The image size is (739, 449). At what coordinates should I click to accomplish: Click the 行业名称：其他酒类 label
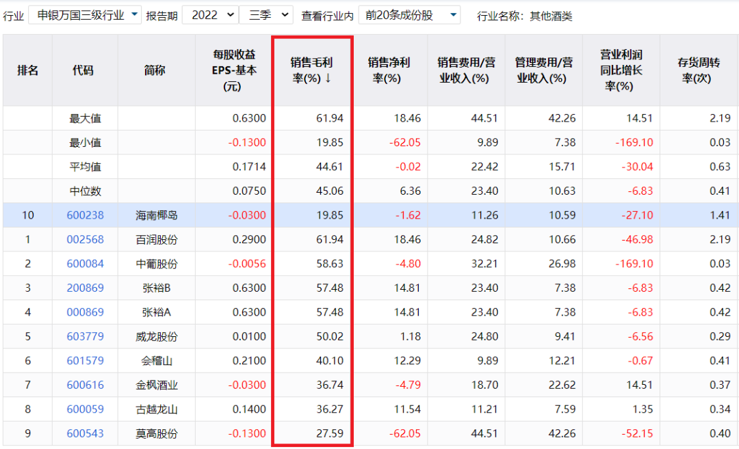(525, 16)
